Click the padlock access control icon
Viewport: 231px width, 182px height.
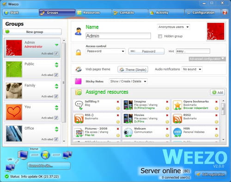click(78, 53)
